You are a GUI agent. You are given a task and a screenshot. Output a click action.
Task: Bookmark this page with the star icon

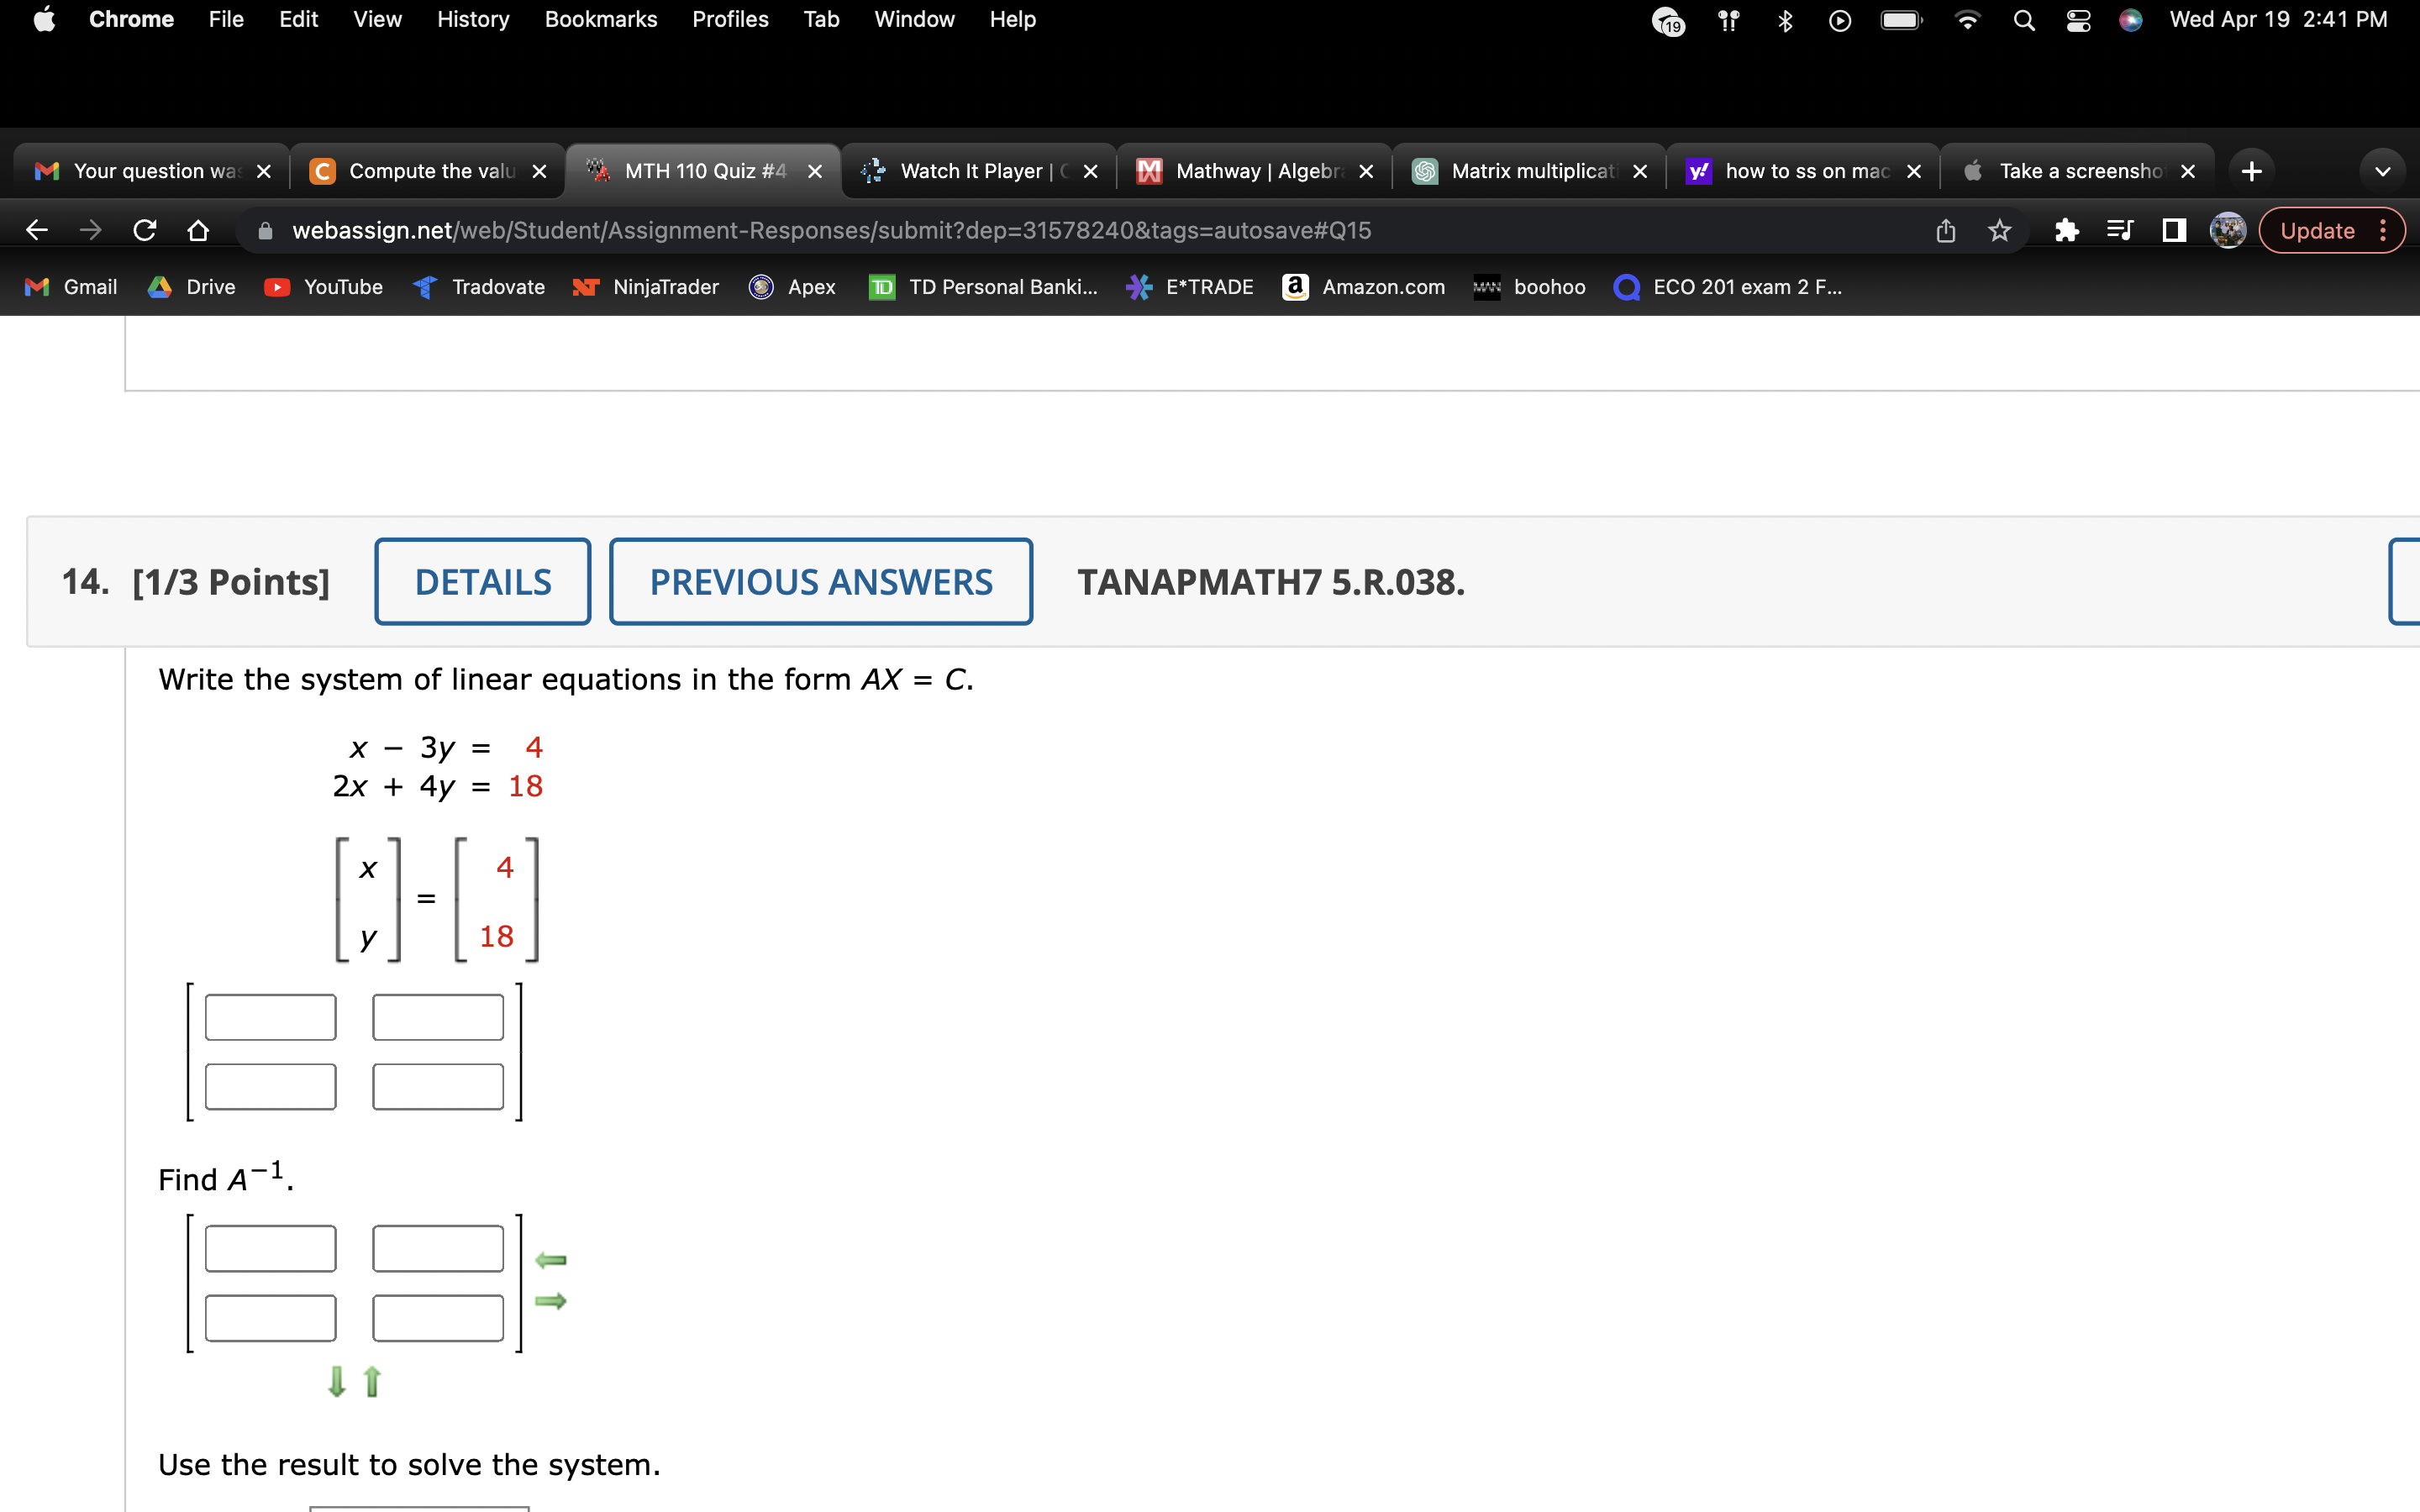(x=1998, y=230)
